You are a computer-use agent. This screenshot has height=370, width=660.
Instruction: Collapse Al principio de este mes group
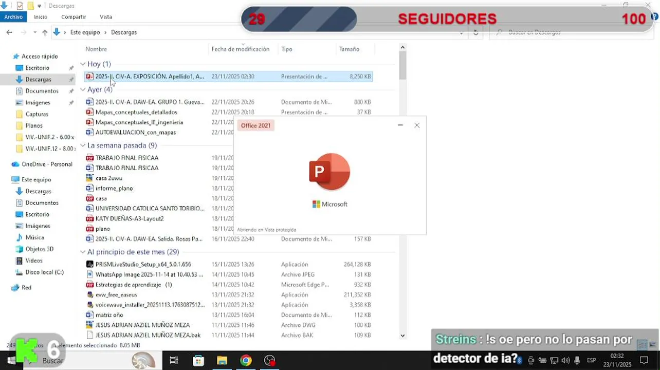click(x=83, y=252)
